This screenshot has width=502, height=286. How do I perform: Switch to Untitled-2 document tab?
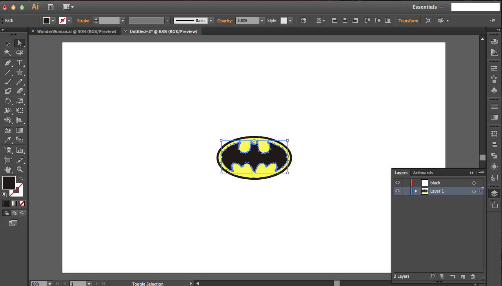coord(163,31)
